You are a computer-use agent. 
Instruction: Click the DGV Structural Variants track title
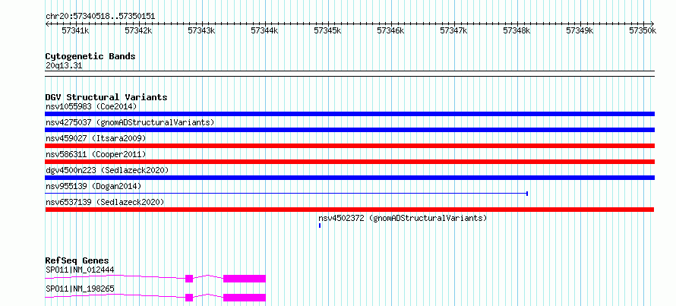pyautogui.click(x=106, y=97)
